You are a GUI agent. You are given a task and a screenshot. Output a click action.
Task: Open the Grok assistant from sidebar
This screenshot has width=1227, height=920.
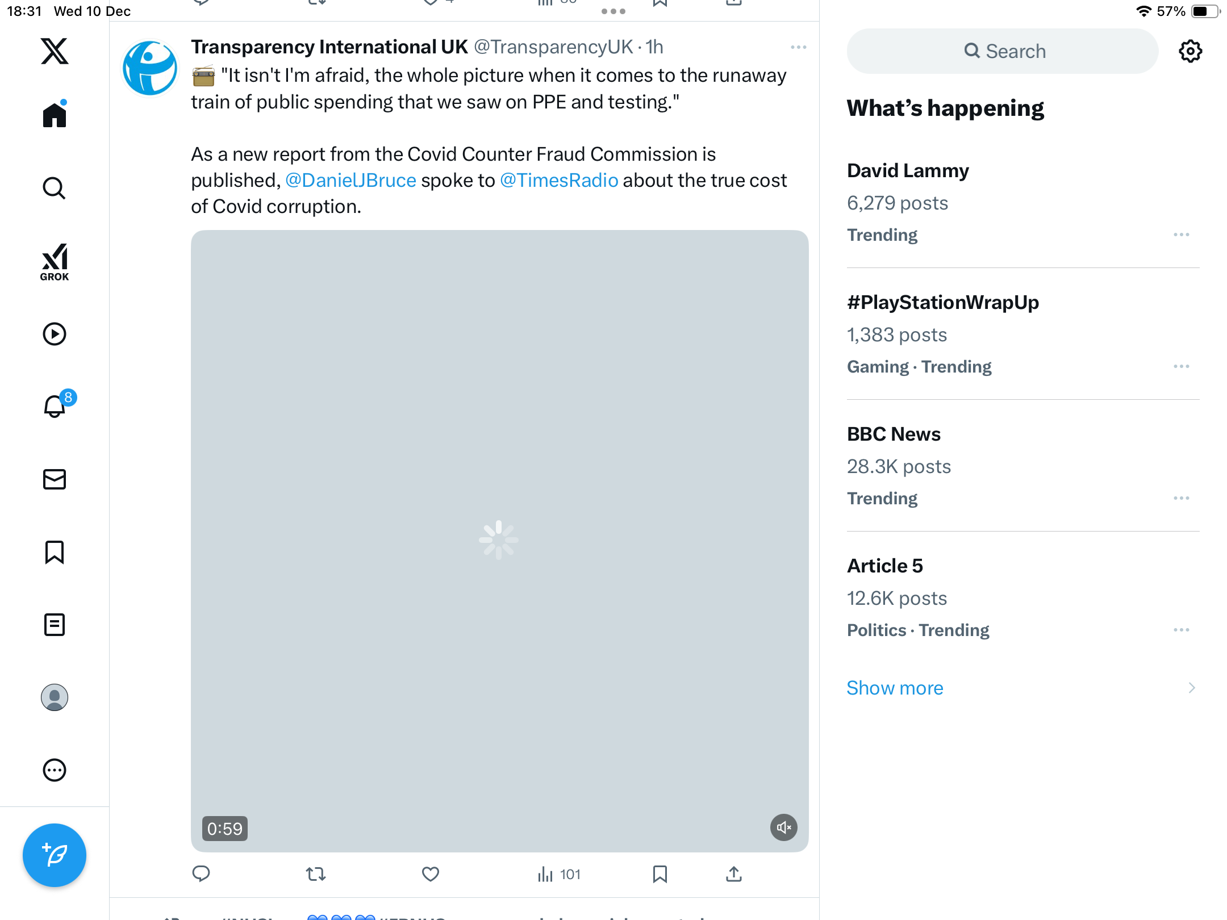tap(55, 262)
